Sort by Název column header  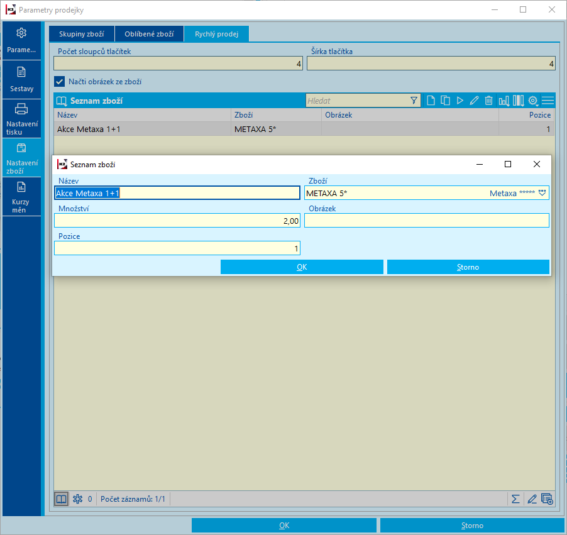pos(143,115)
